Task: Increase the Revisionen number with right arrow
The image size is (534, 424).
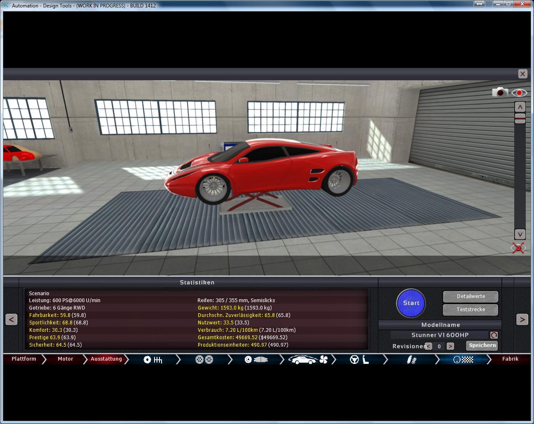Action: pos(450,346)
